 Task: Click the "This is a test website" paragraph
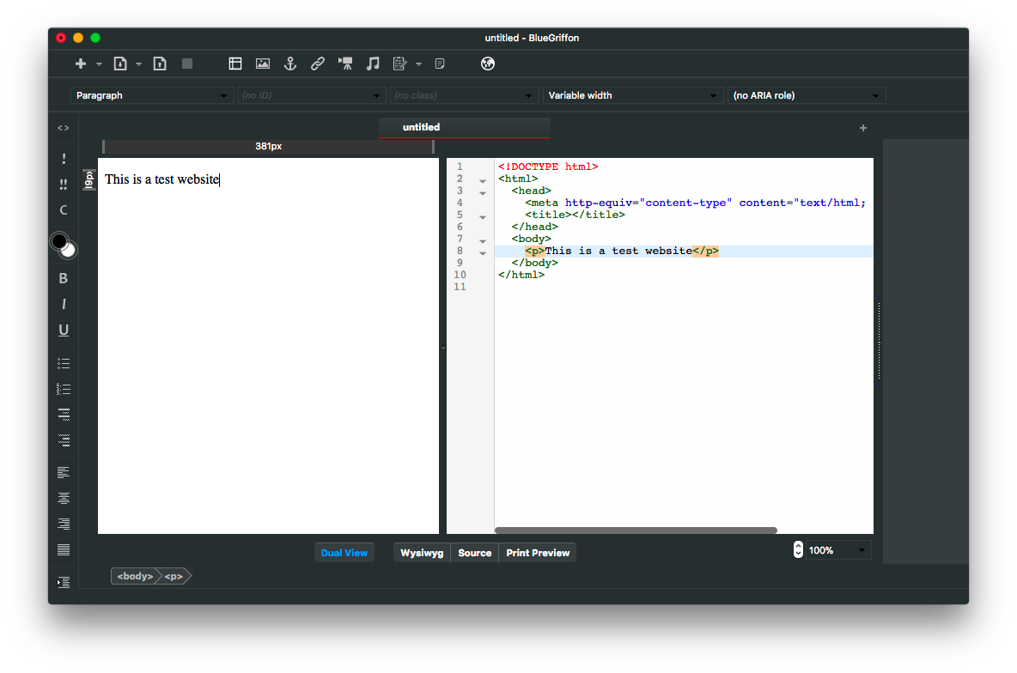coord(162,179)
